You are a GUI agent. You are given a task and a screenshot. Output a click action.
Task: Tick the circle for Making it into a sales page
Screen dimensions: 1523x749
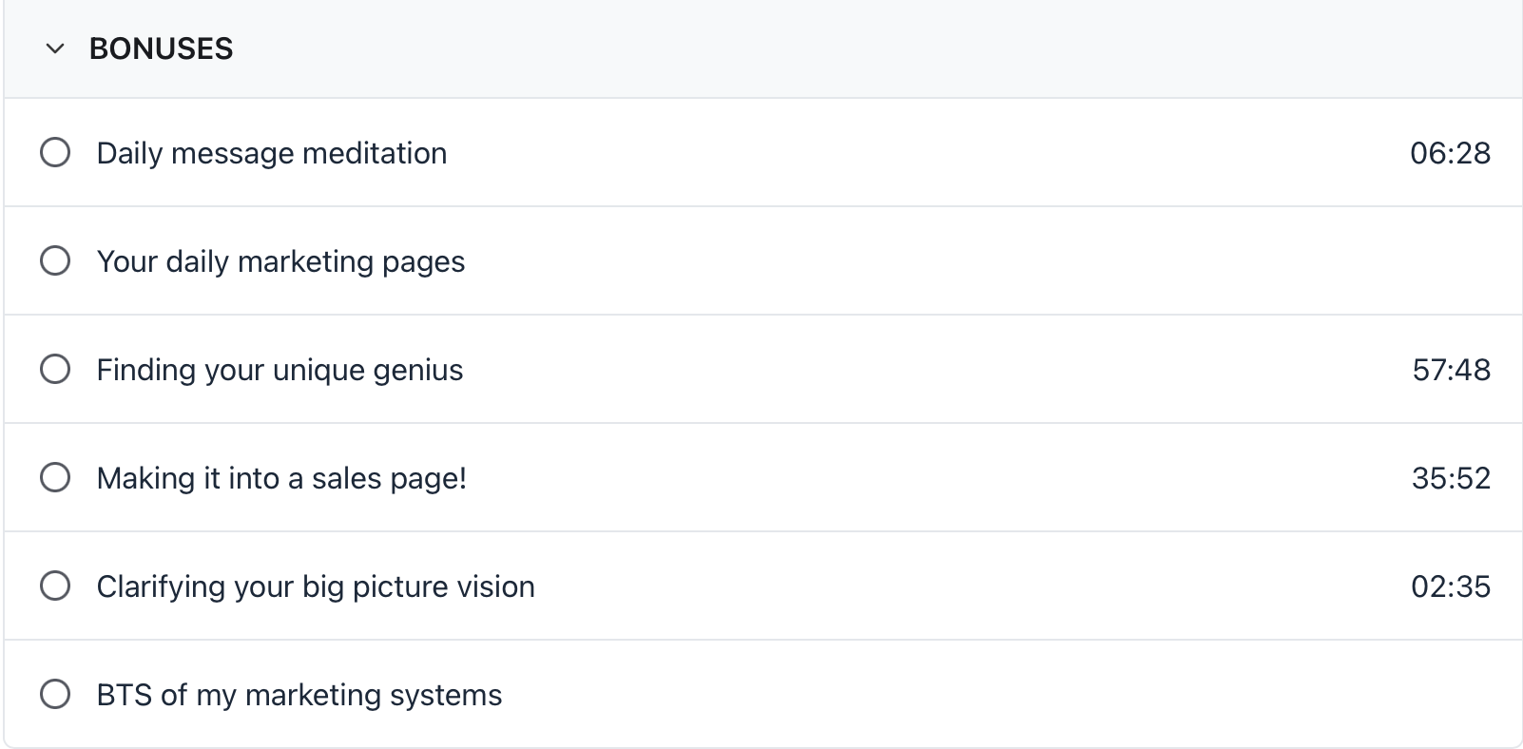pyautogui.click(x=55, y=477)
